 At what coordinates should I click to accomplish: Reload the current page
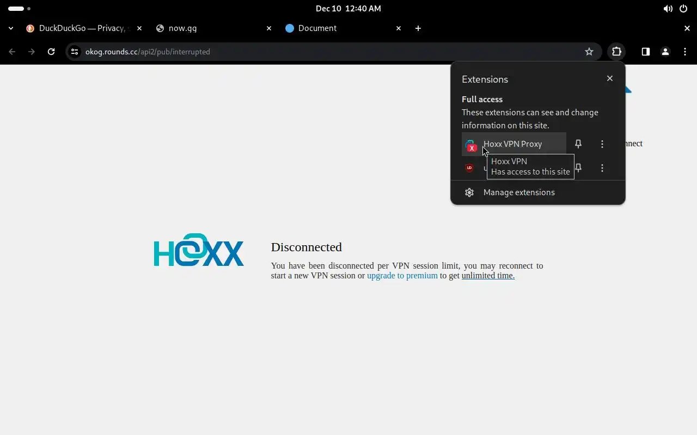coord(51,52)
